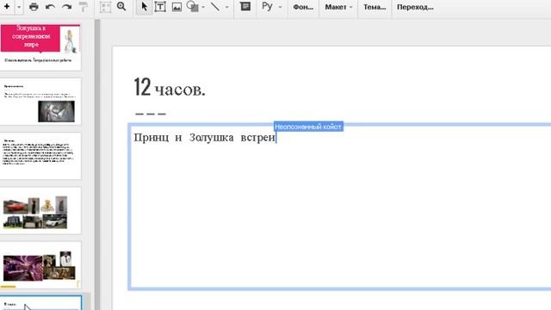Choose the select arrow cursor tool
The image size is (551, 310).
pyautogui.click(x=144, y=7)
